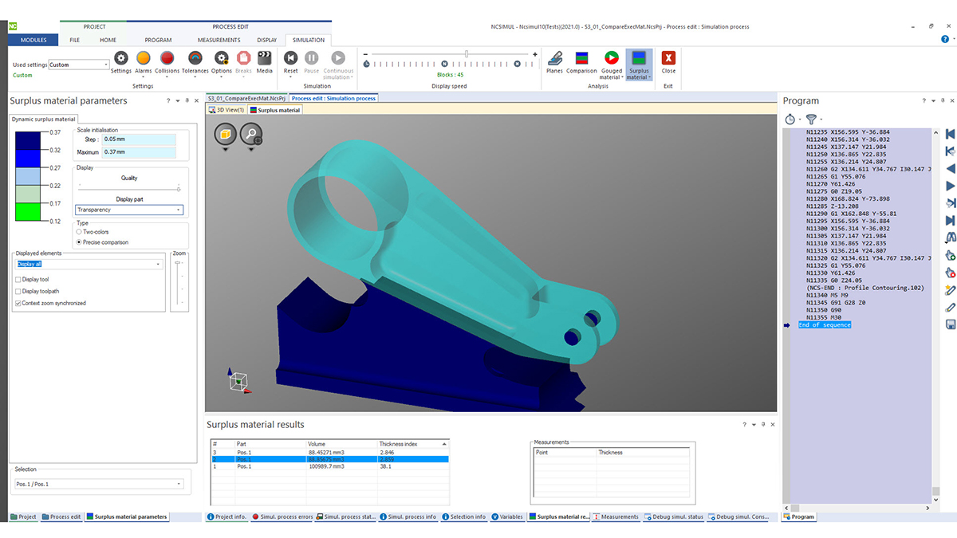957x538 pixels.
Task: Open the 3D View(1) tab
Action: coord(226,110)
